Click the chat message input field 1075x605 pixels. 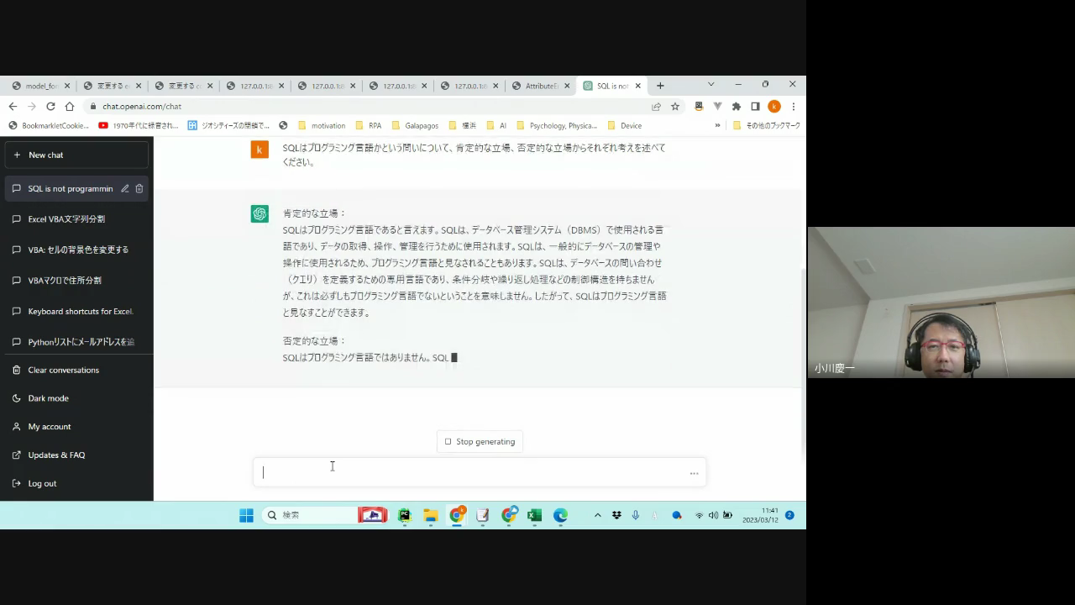point(470,472)
